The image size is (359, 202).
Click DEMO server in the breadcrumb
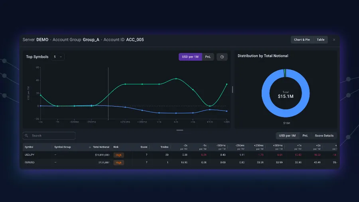(x=42, y=40)
